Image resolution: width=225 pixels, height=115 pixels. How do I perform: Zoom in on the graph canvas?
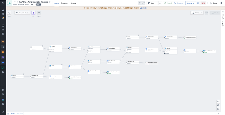(218, 102)
